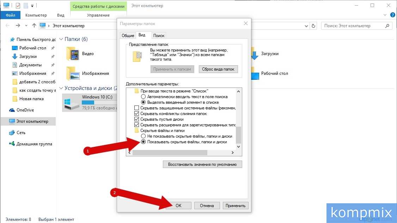Refresh the Explorer address bar

(313, 26)
